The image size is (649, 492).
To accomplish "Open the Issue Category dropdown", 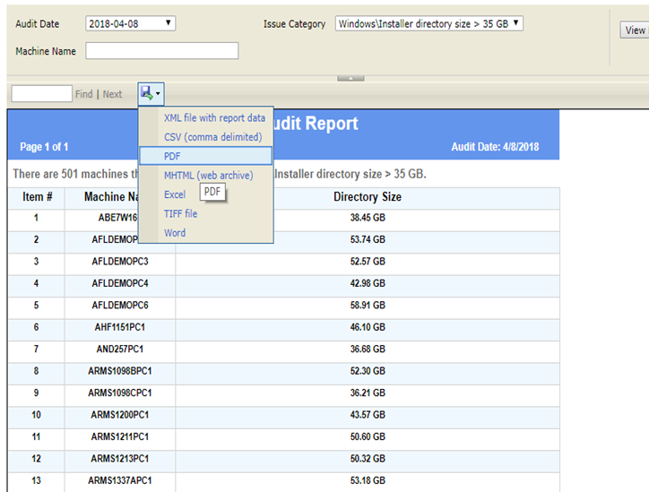I will 428,23.
